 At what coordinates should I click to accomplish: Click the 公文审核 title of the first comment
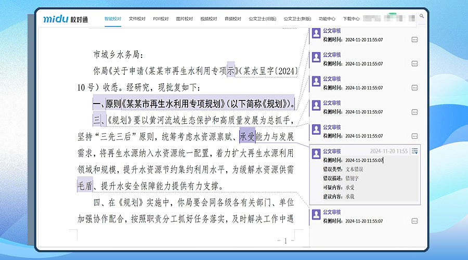[332, 31]
